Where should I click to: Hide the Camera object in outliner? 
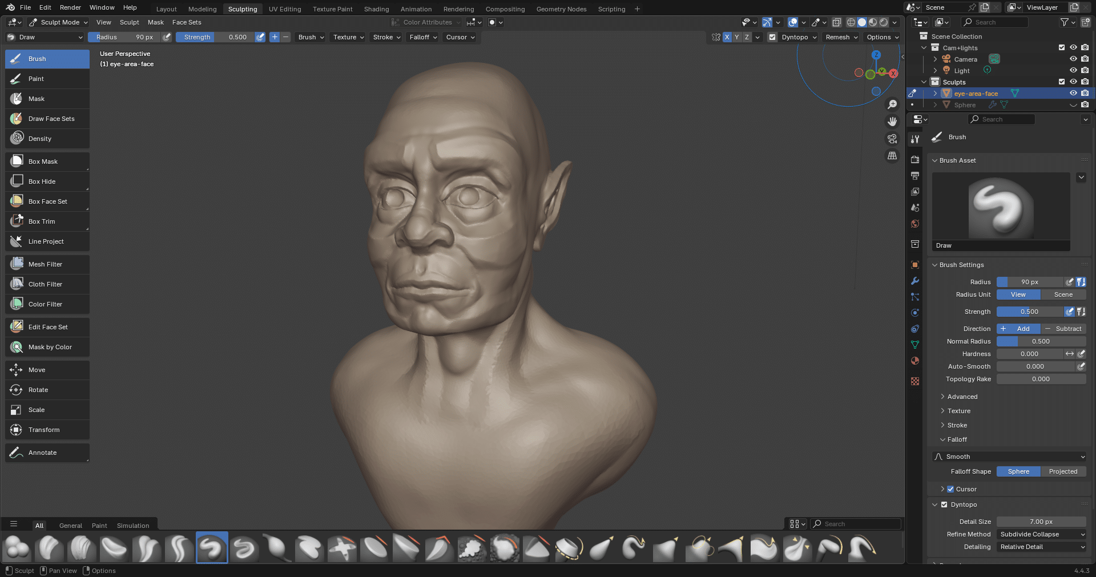[1073, 59]
